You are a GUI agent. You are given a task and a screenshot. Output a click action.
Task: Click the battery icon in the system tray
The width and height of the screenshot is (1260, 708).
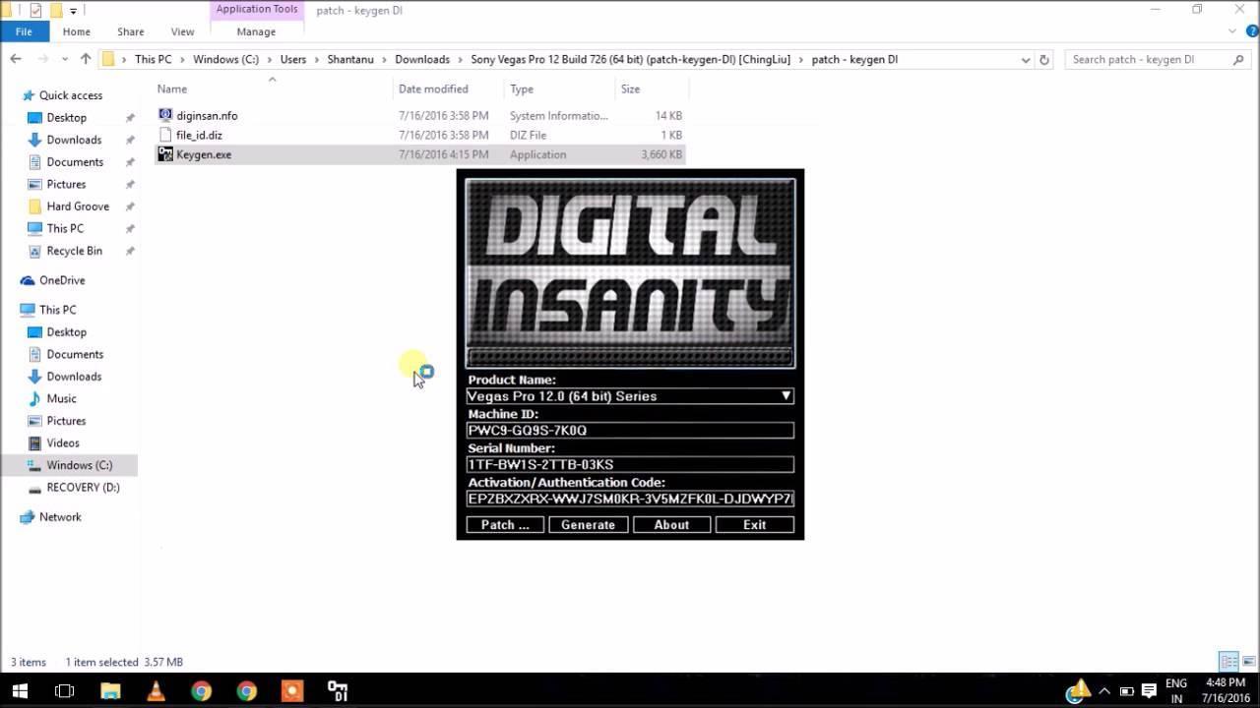(x=1127, y=691)
